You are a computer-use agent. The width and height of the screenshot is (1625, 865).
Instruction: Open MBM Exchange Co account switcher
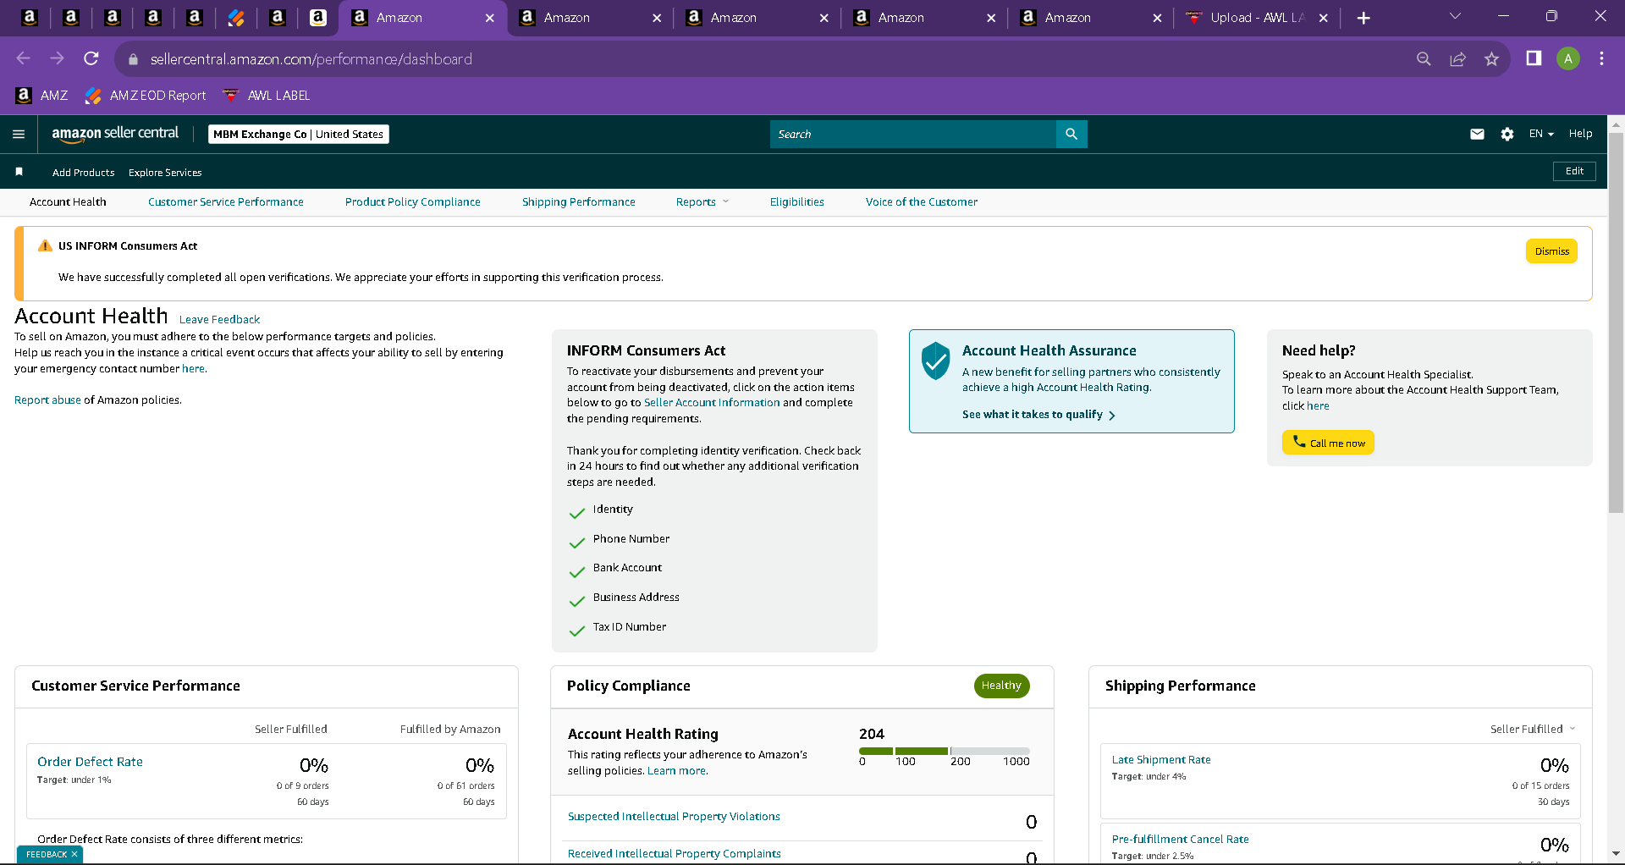(x=299, y=134)
